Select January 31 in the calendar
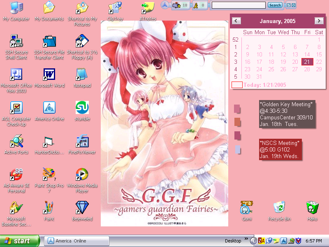The image size is (329, 247). (x=259, y=77)
